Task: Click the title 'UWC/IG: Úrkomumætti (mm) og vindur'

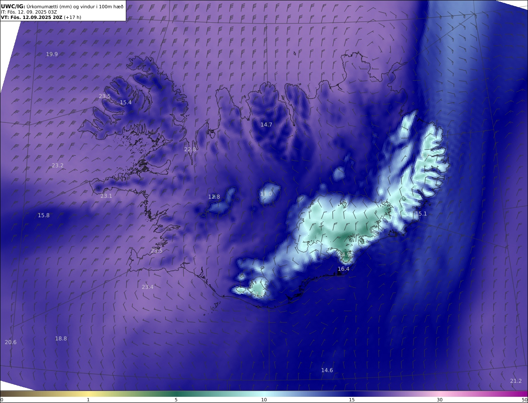Action: tap(62, 6)
